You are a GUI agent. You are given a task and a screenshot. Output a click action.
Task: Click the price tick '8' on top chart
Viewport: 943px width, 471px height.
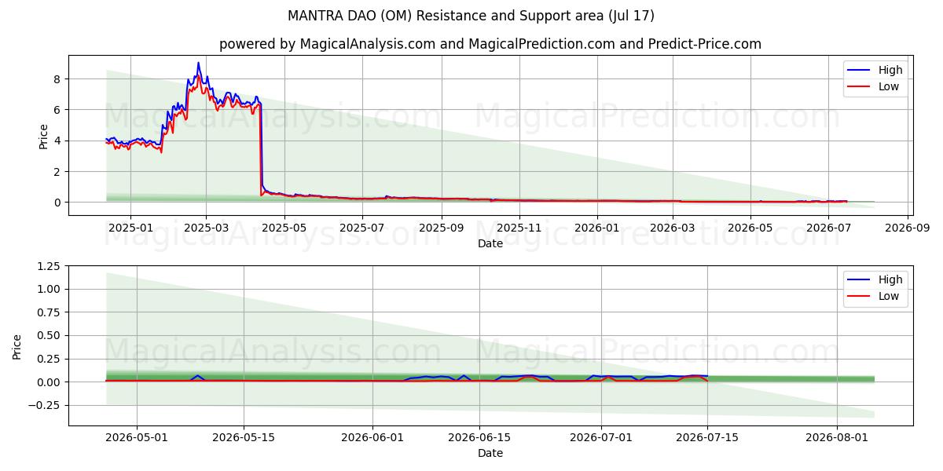coord(57,78)
